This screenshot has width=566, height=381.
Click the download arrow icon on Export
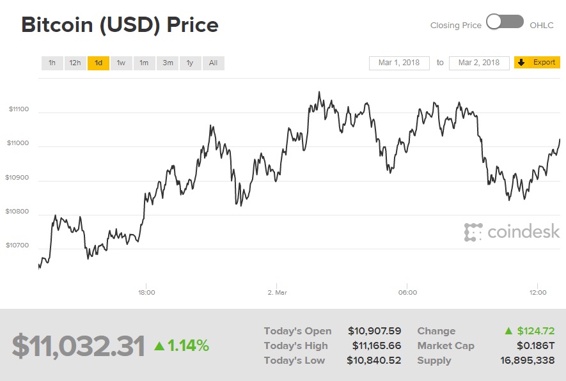pyautogui.click(x=521, y=62)
